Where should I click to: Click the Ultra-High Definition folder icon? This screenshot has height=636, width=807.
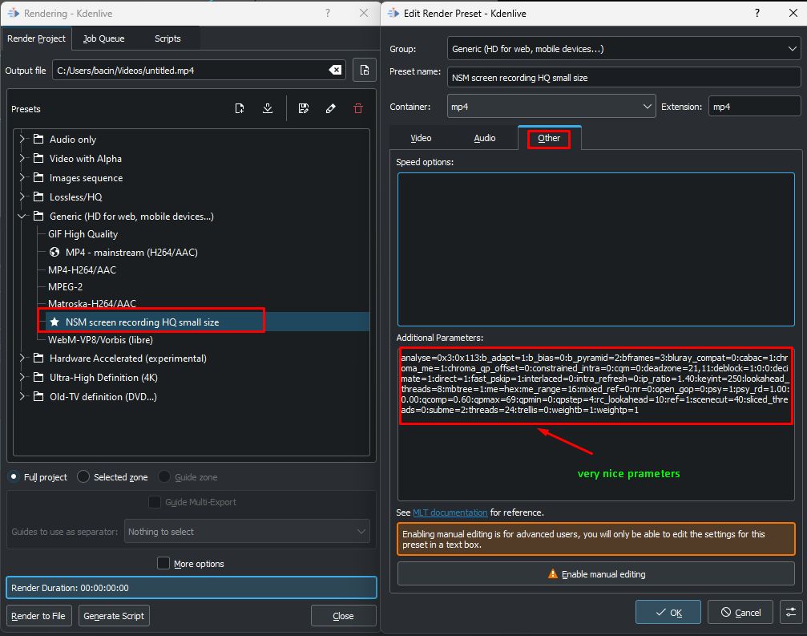coord(38,378)
